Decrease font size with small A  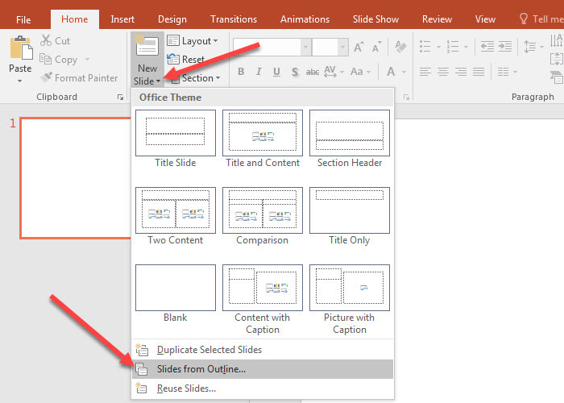(376, 47)
